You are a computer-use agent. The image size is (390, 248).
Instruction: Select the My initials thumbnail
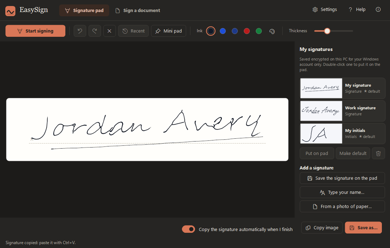(321, 133)
